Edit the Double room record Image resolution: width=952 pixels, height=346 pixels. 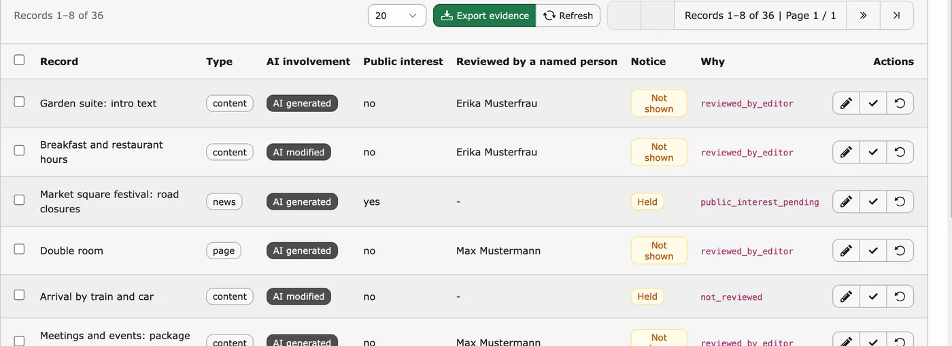(x=846, y=250)
